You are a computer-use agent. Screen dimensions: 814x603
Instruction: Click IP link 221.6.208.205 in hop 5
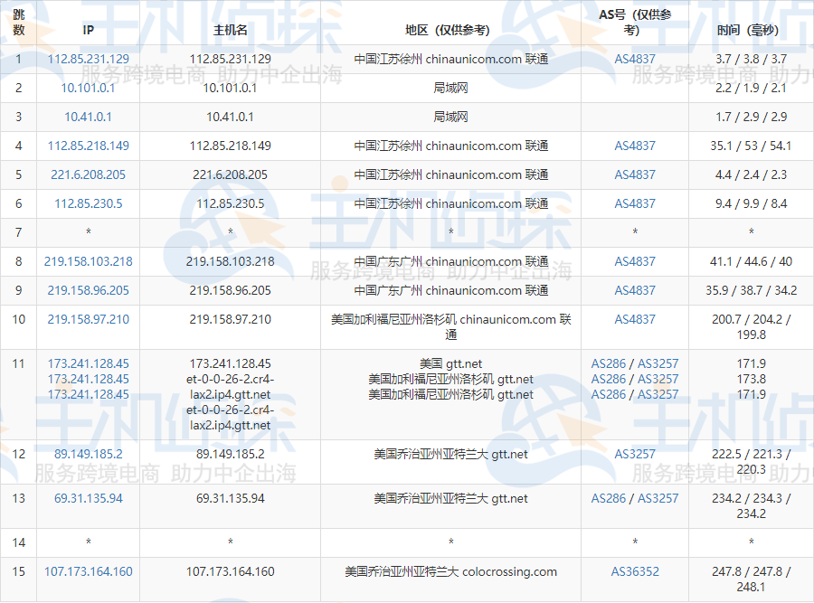[x=88, y=174]
